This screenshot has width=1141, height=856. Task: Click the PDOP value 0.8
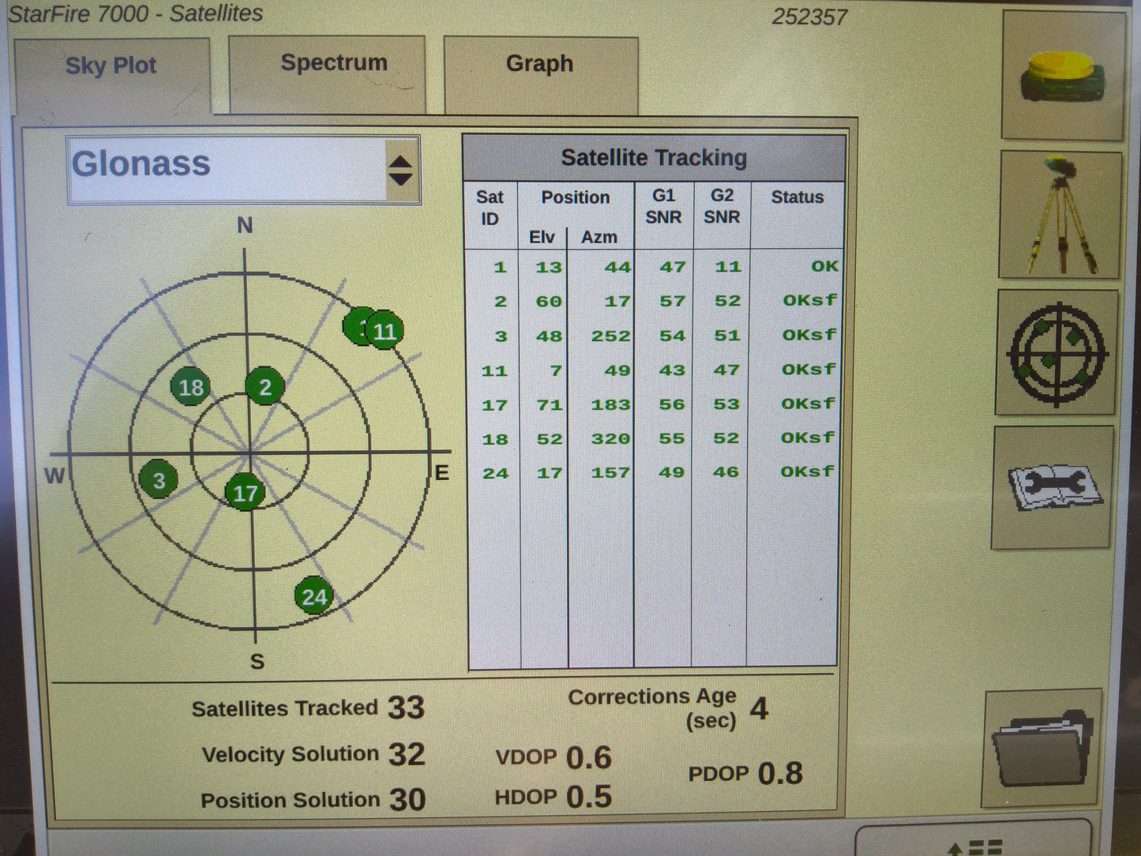click(x=780, y=773)
